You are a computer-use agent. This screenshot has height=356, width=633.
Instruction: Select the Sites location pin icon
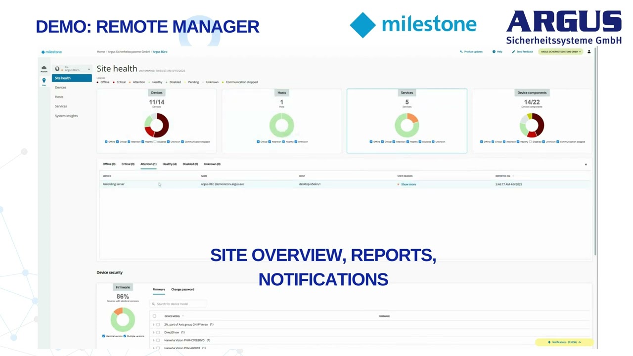(44, 81)
